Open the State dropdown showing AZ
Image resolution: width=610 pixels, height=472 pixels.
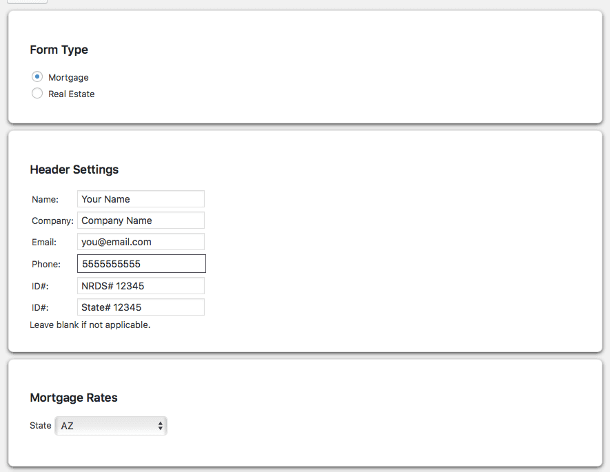click(x=111, y=426)
